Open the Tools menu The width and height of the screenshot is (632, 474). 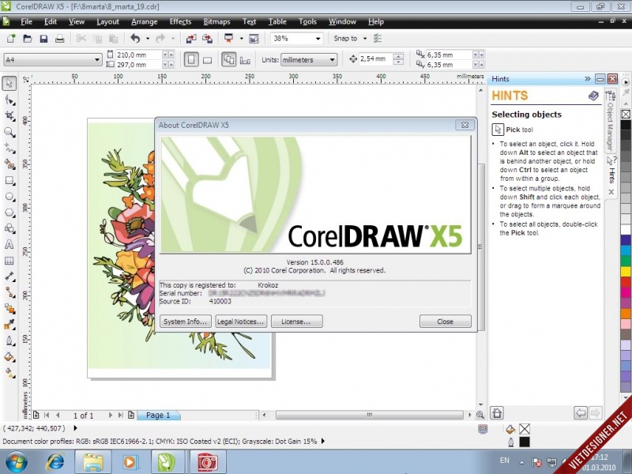(307, 22)
